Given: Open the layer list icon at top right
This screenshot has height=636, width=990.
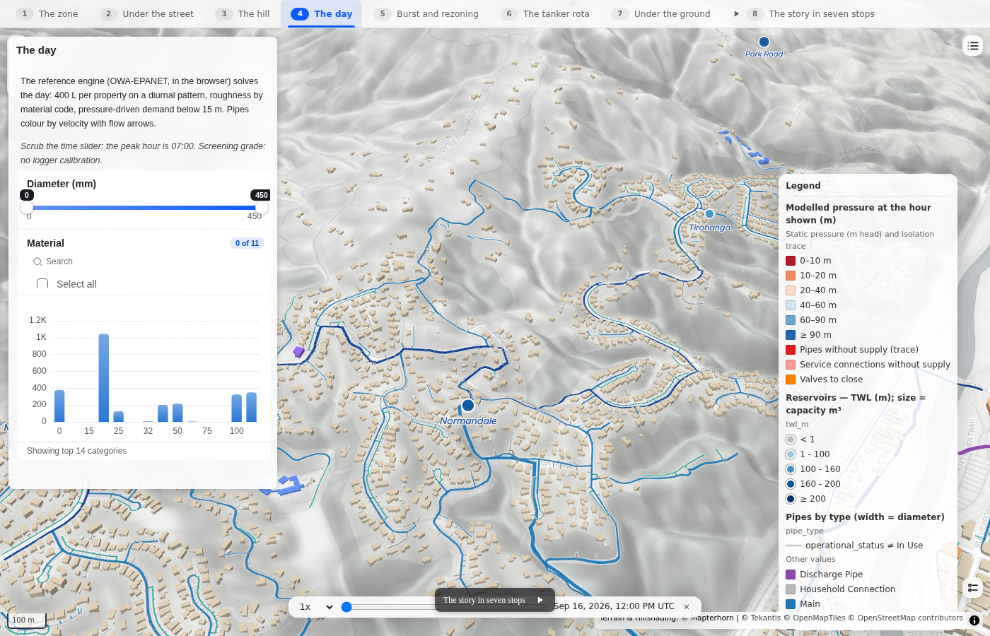Looking at the screenshot, I should (973, 46).
